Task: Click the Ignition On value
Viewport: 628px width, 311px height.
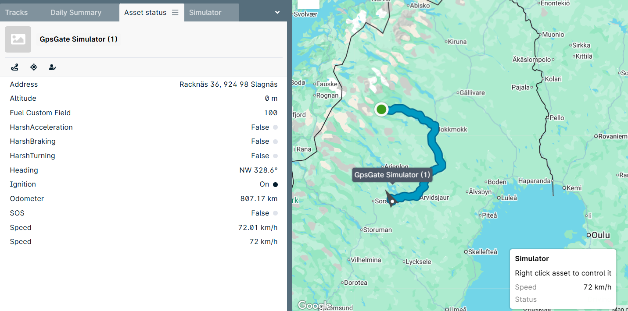Action: point(265,184)
